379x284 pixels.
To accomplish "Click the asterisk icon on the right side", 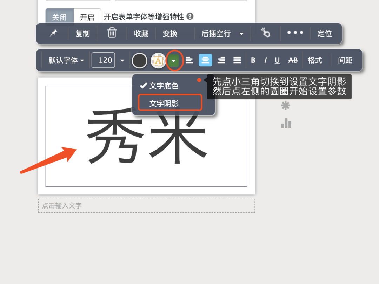I will pyautogui.click(x=286, y=105).
